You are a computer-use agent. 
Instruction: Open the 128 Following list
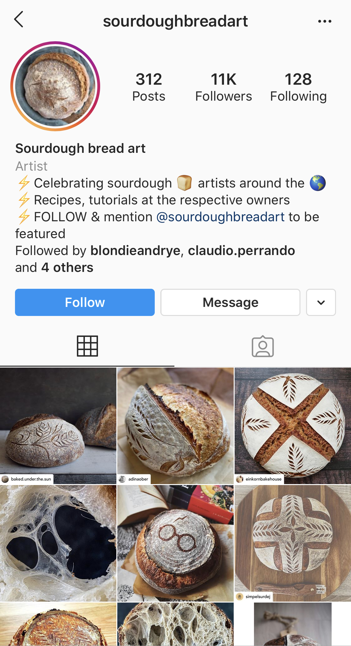tap(298, 87)
